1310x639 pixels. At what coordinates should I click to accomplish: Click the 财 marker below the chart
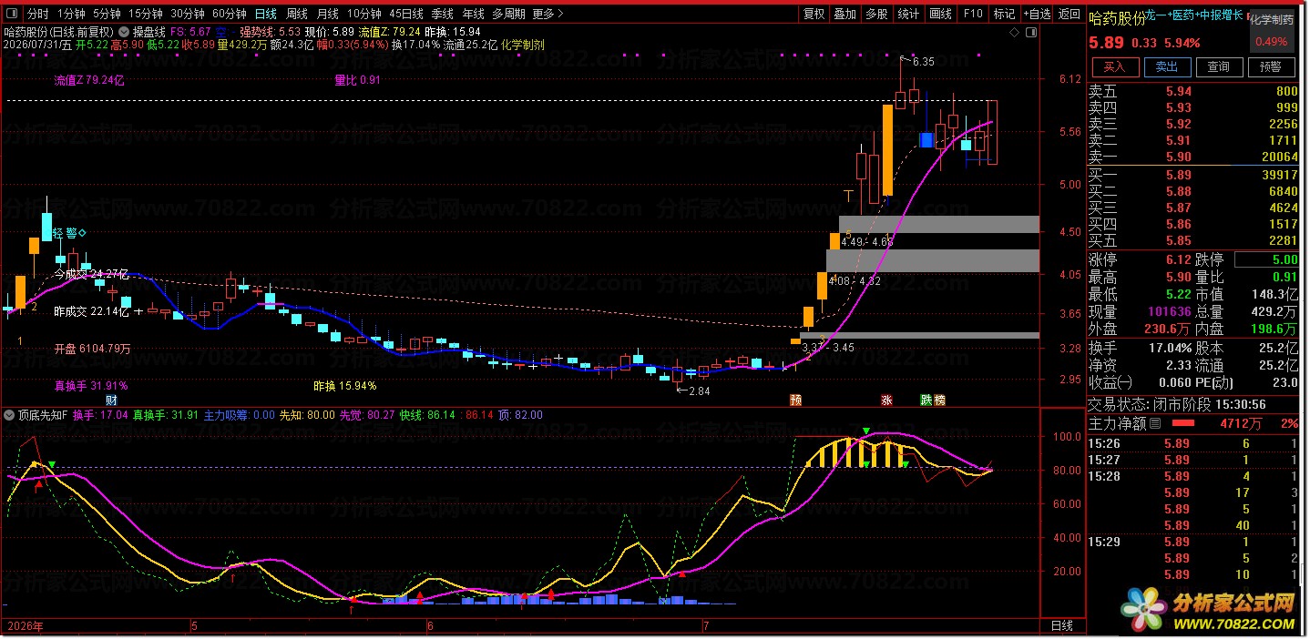point(112,400)
